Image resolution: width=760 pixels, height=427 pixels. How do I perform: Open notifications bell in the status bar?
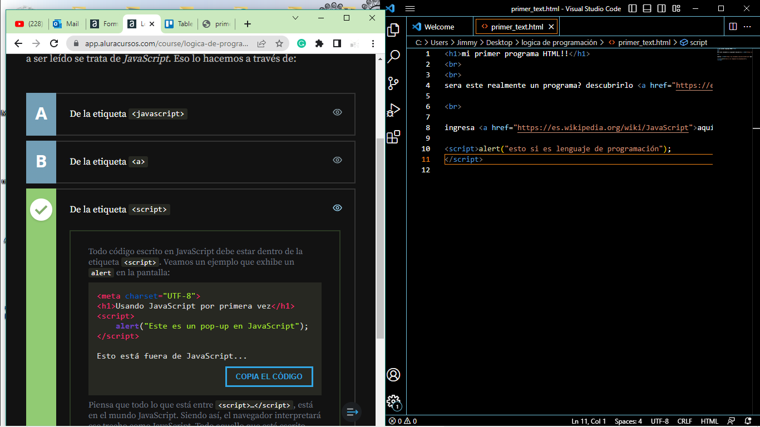(x=748, y=421)
